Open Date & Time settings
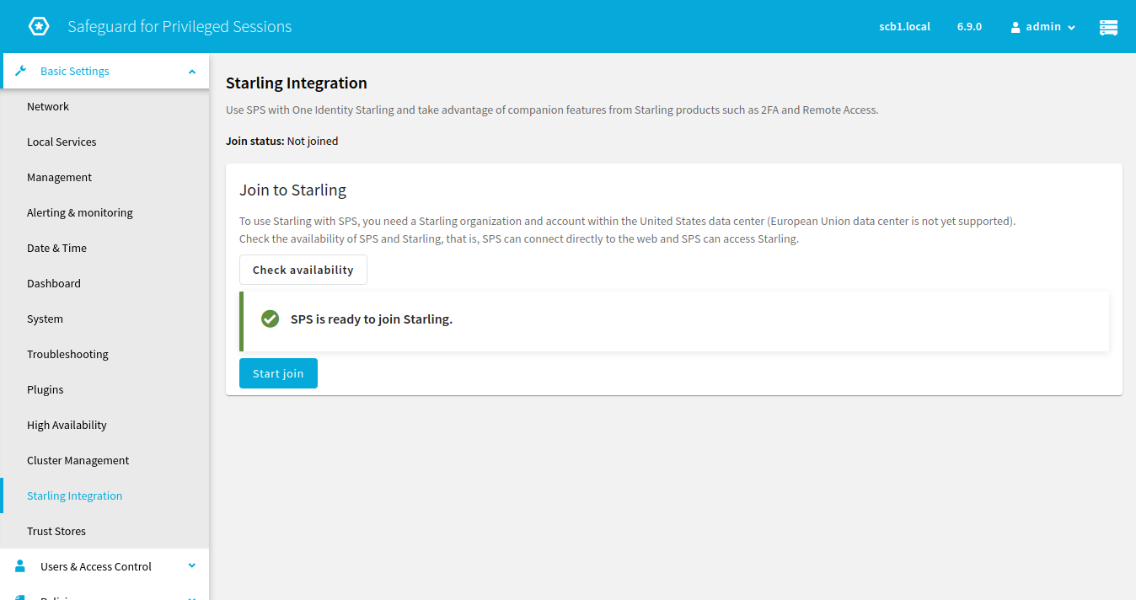The width and height of the screenshot is (1136, 600). [x=104, y=248]
